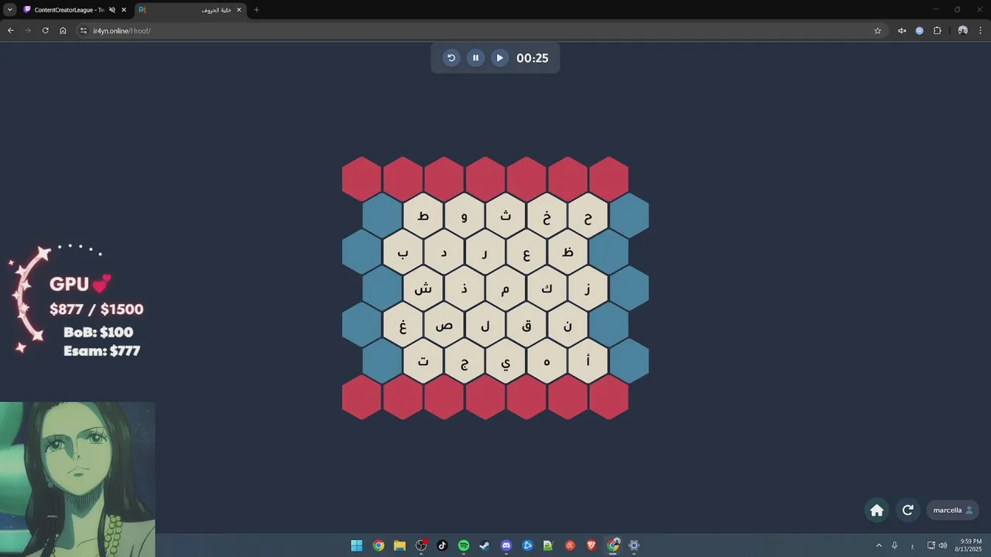Click the board refresh icon beside the home button

coord(908,510)
